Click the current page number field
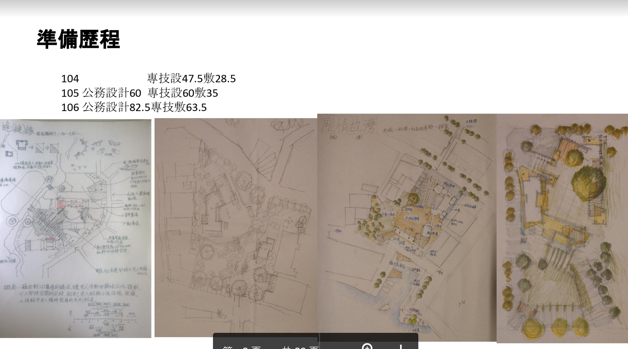The height and width of the screenshot is (349, 628). 246,347
